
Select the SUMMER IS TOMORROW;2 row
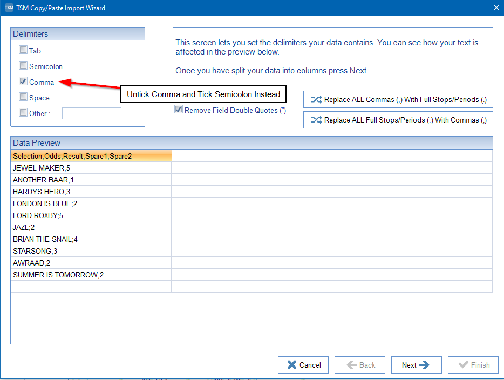[x=91, y=275]
